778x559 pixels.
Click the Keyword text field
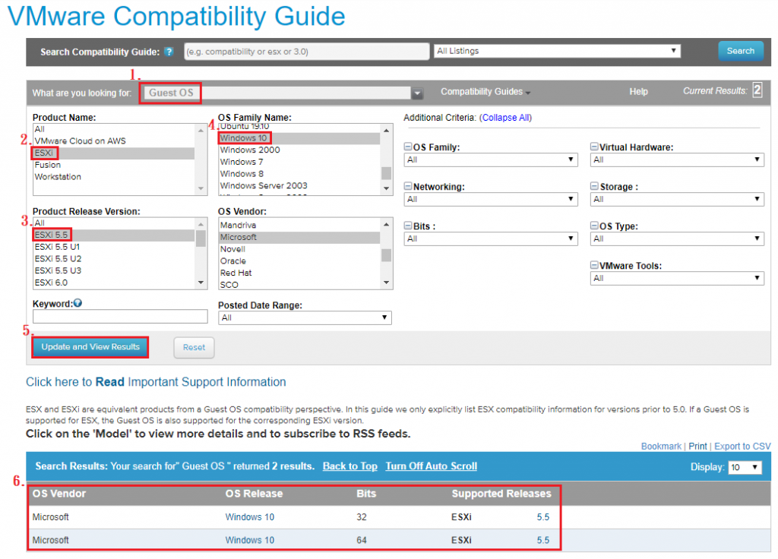click(x=120, y=317)
